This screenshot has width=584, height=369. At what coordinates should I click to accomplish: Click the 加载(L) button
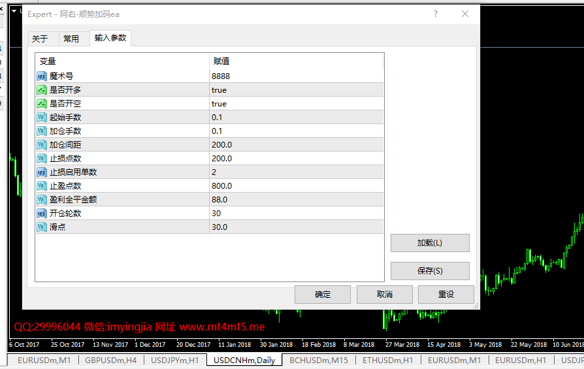pyautogui.click(x=430, y=243)
